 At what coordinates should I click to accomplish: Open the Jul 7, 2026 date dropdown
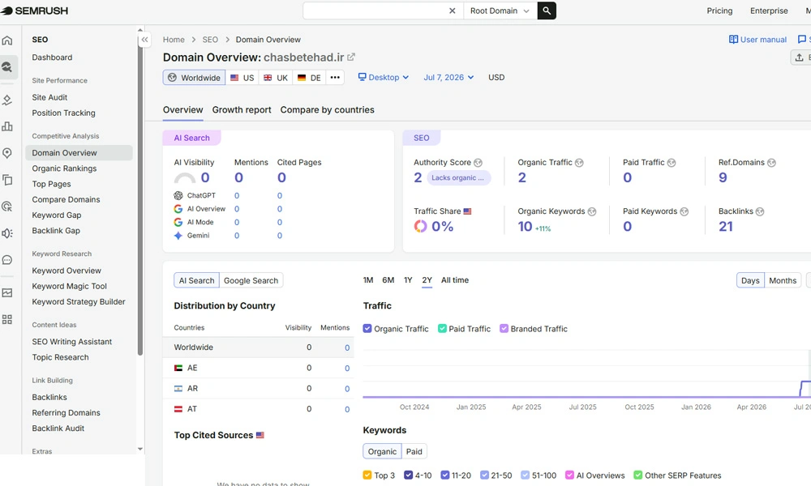pos(448,78)
